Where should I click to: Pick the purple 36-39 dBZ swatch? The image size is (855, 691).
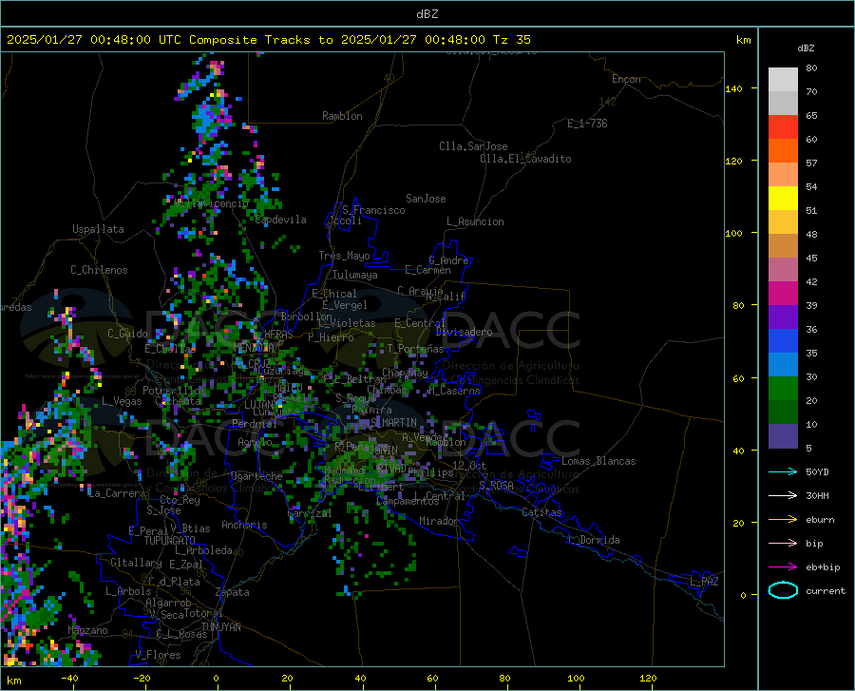click(x=783, y=317)
